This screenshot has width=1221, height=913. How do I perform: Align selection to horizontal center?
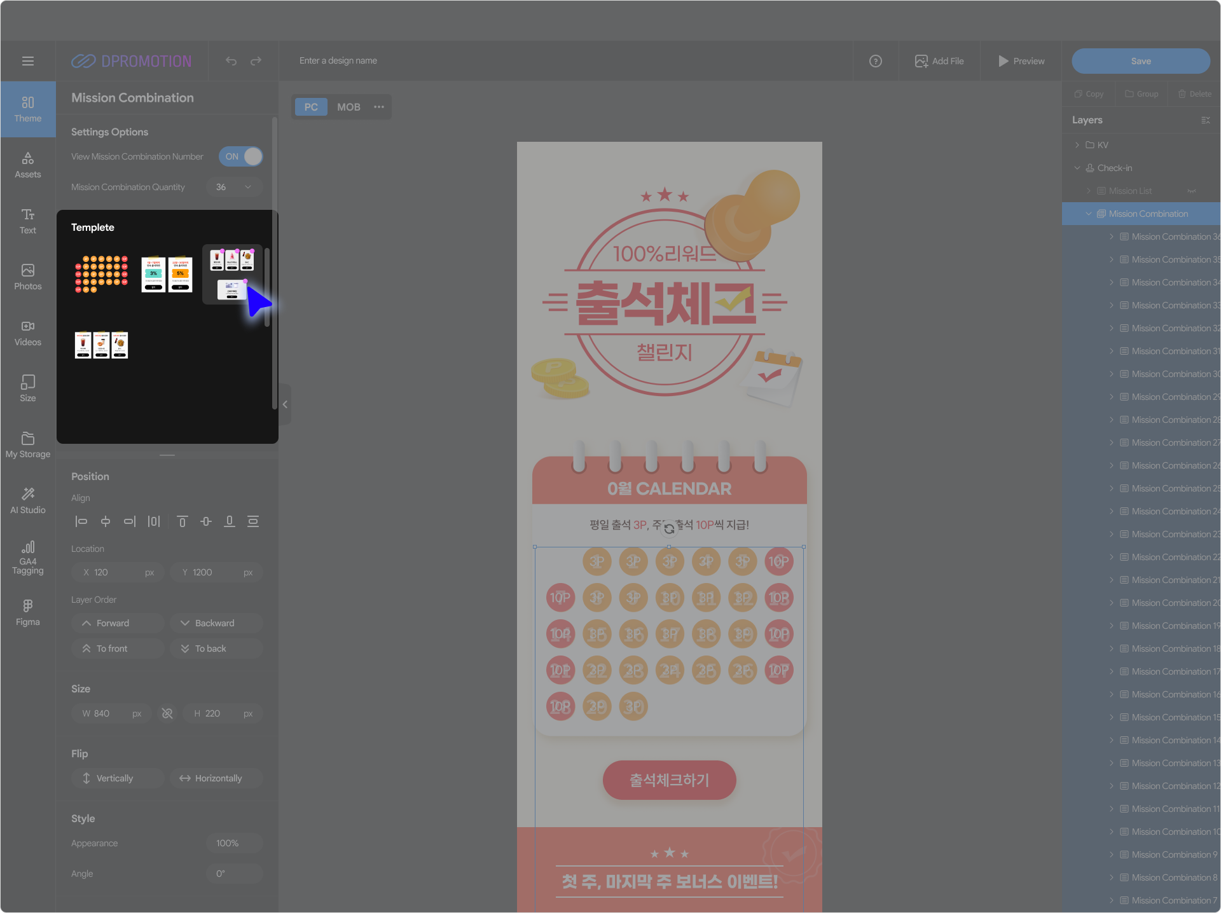tap(106, 521)
